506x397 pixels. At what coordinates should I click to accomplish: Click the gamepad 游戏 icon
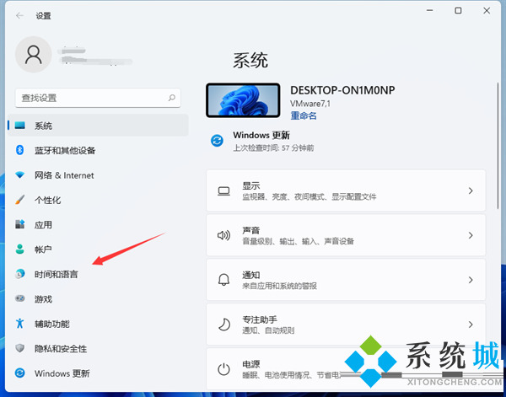point(19,298)
